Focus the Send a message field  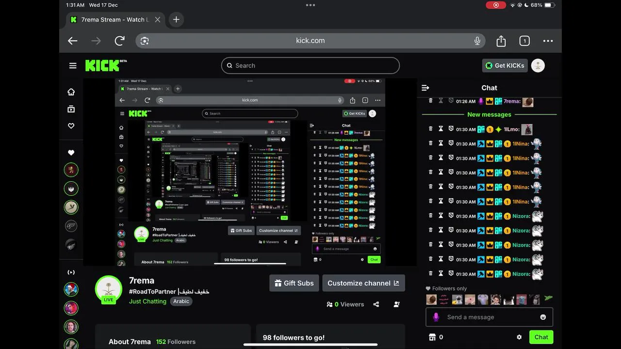click(x=490, y=317)
